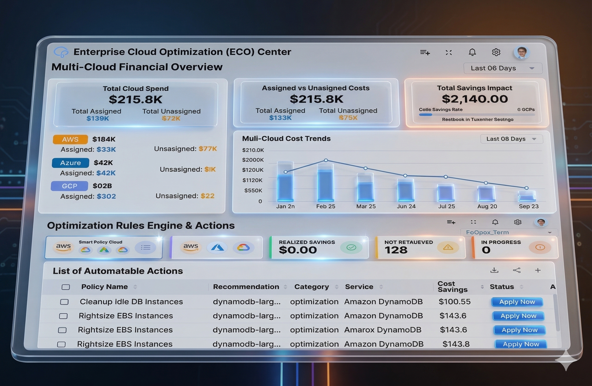This screenshot has height=386, width=592.
Task: Apply Now on the last Rightsize EBS row
Action: (520, 344)
